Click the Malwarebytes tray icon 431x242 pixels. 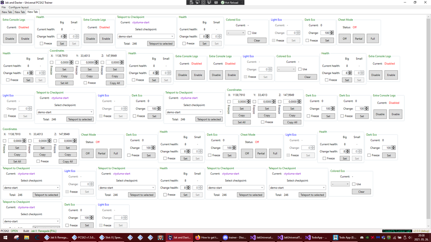coord(379,237)
